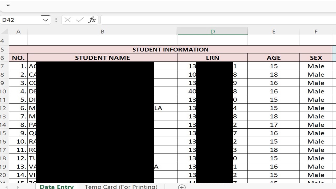This screenshot has width=336, height=189.
Task: Click the number cell 6.
Action: click(18, 108)
